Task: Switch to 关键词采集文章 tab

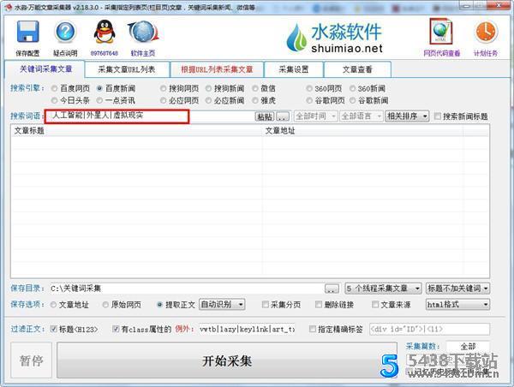Action: tap(45, 69)
